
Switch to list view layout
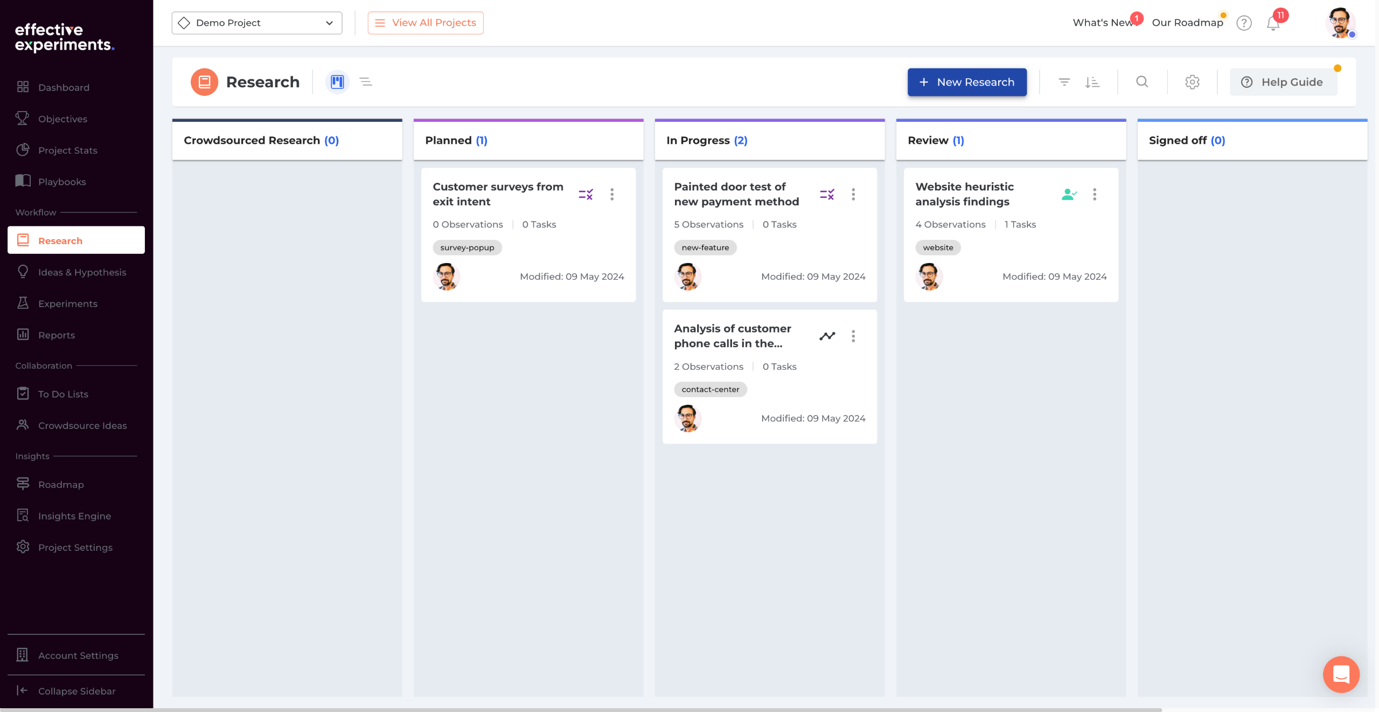[x=366, y=82]
